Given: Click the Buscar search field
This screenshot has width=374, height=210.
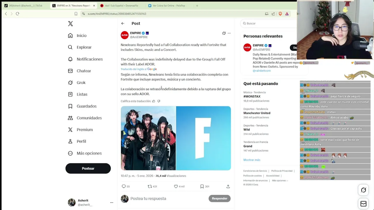Looking at the screenshot, I should coord(269,23).
